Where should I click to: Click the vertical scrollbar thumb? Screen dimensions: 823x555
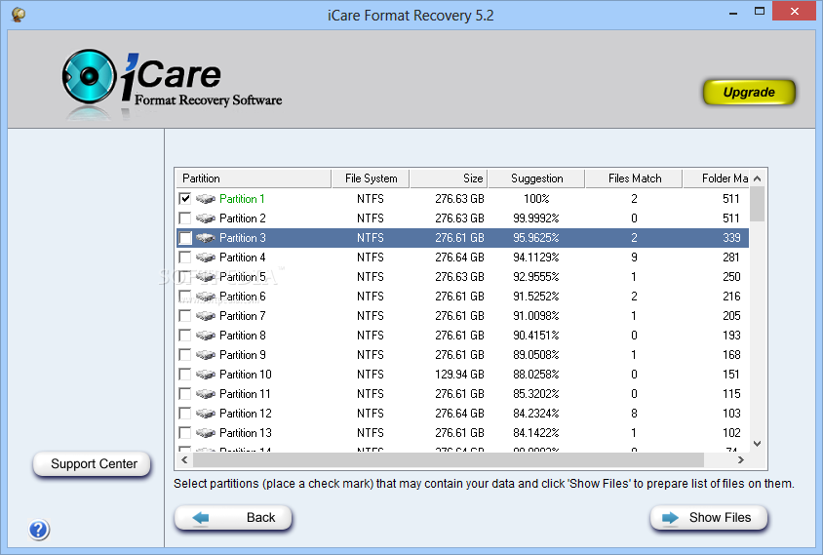click(x=758, y=204)
